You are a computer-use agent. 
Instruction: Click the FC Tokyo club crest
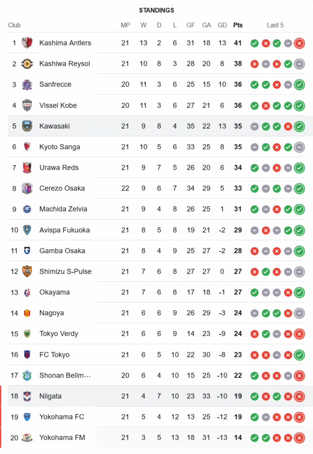(27, 355)
